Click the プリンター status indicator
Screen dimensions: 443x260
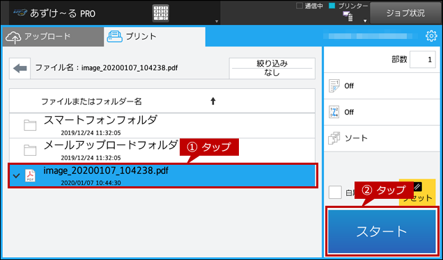click(349, 6)
